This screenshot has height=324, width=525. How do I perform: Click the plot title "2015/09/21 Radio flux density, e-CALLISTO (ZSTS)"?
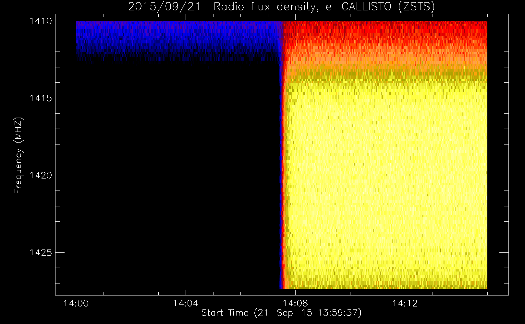point(281,6)
